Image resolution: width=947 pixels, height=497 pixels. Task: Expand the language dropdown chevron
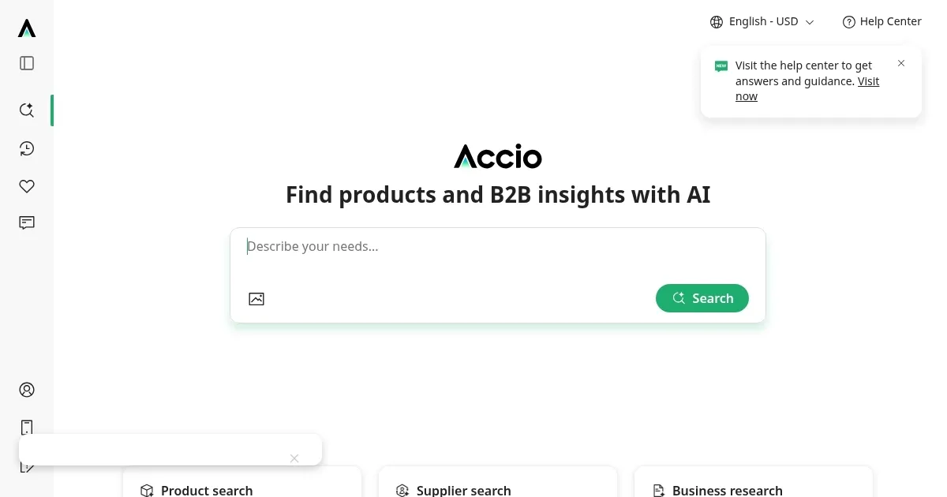[810, 22]
